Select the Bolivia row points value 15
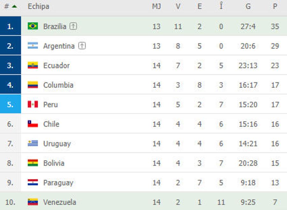The width and height of the screenshot is (287, 210). (275, 163)
